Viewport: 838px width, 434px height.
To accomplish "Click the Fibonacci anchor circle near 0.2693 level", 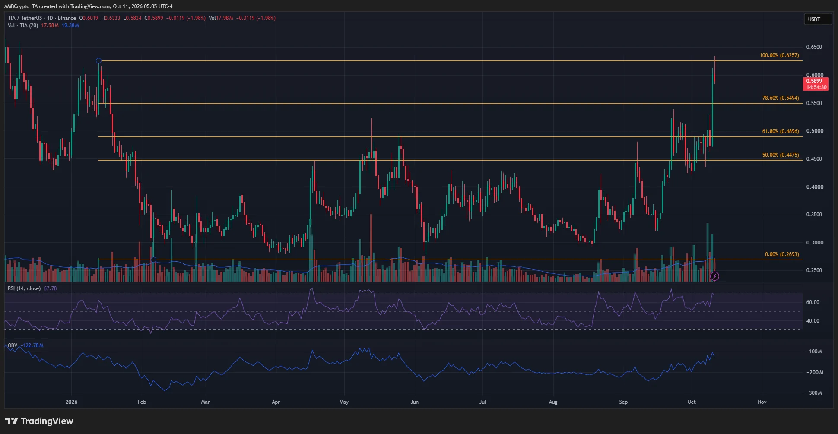I will tap(153, 260).
